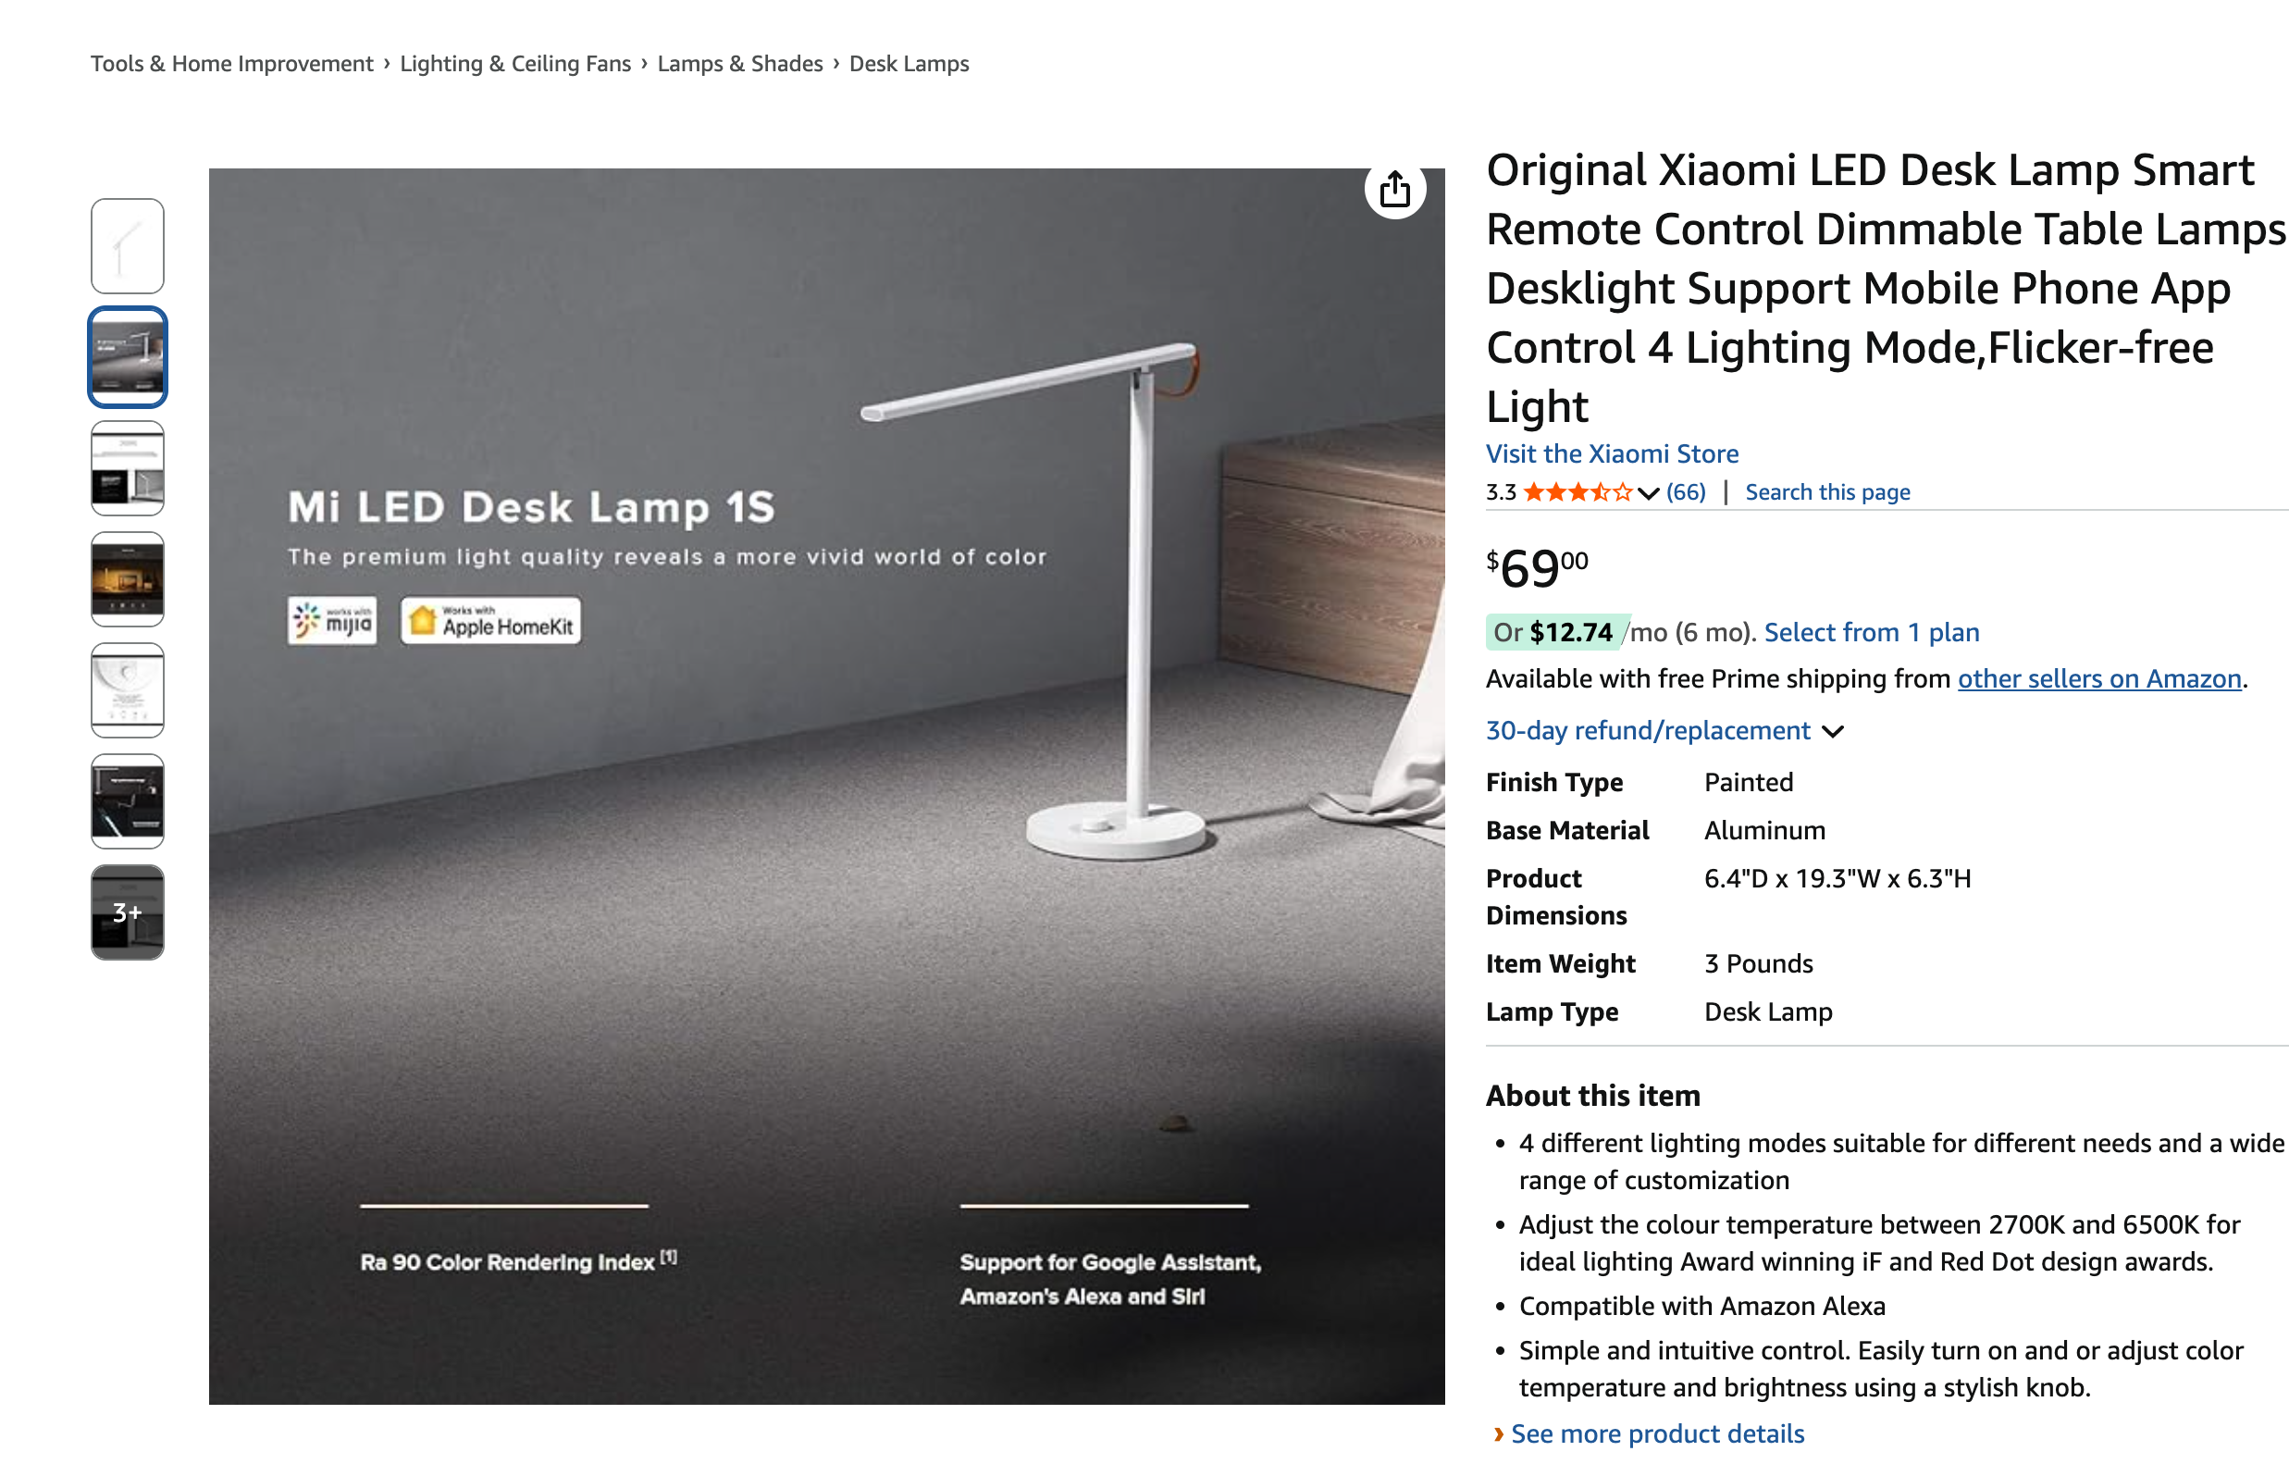The image size is (2289, 1464).
Task: Go to Lighting & Ceiling Fans breadcrumb
Action: [x=515, y=64]
